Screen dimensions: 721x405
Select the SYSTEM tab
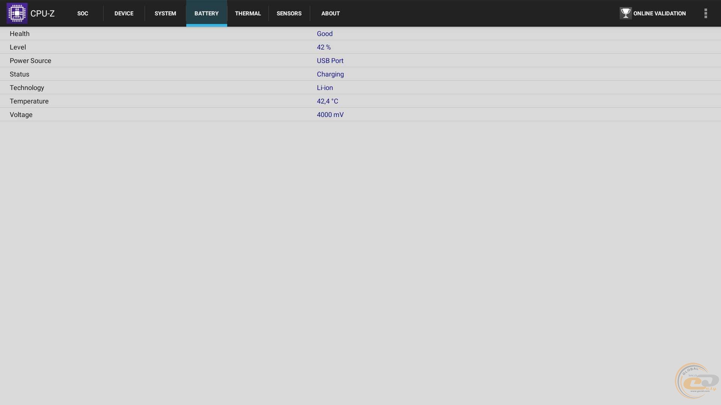point(165,13)
